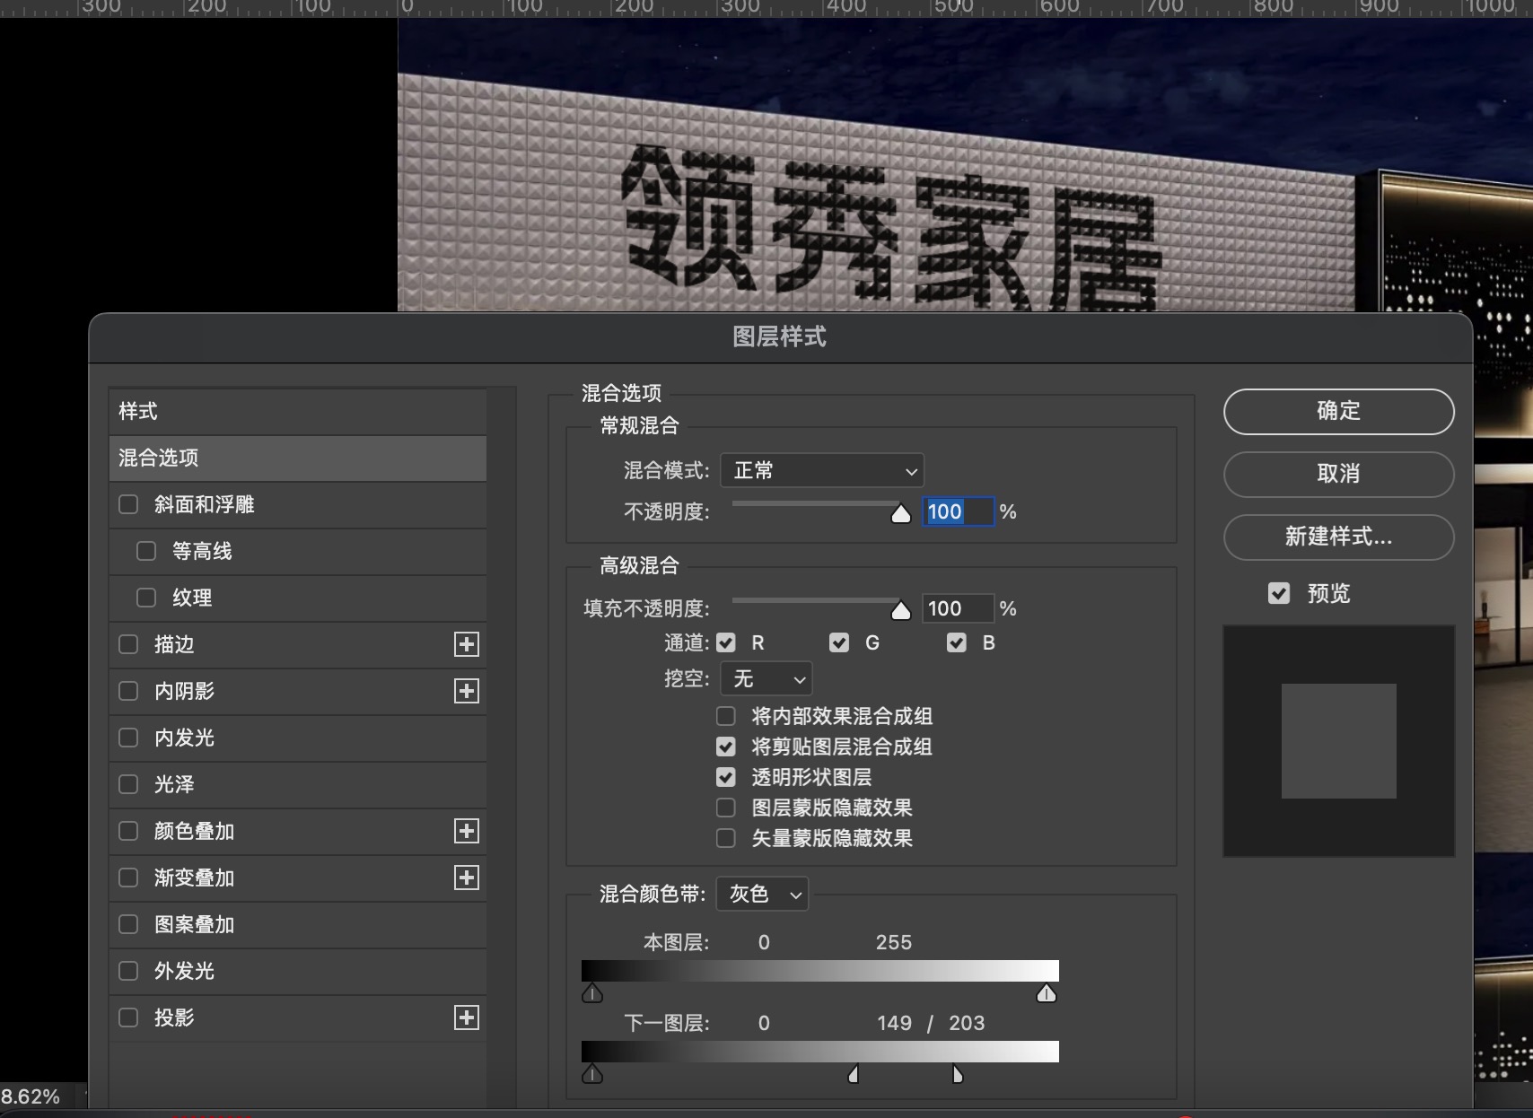Click 本图层 black point slider handle
Viewport: 1533px width, 1118px height.
[x=592, y=993]
